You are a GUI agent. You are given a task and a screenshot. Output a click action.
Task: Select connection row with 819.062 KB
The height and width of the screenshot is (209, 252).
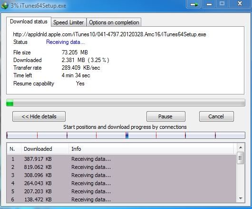[122, 167]
